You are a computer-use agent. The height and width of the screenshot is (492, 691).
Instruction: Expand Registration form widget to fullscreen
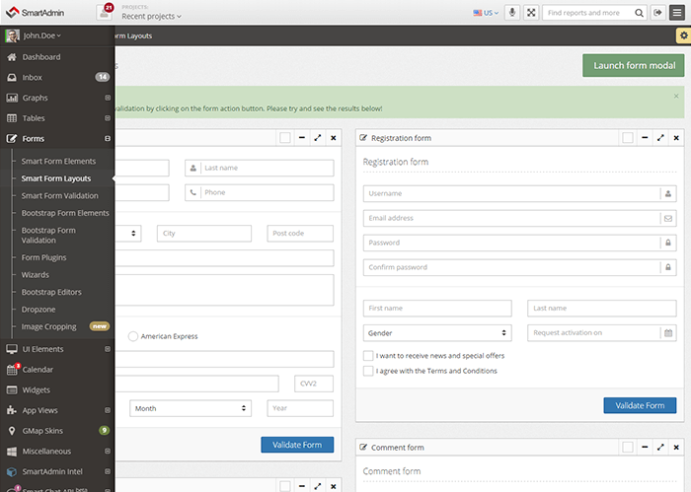pyautogui.click(x=660, y=138)
